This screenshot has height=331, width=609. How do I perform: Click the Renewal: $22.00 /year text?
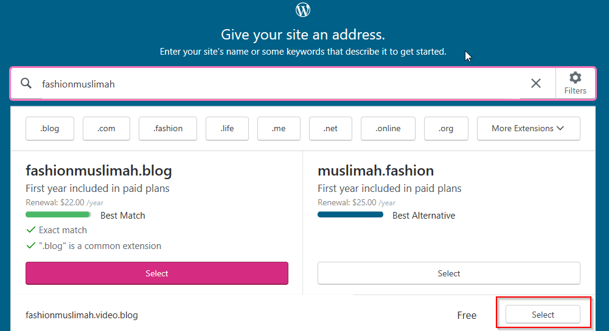tap(64, 202)
